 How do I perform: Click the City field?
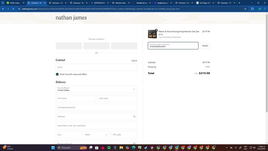[69, 135]
